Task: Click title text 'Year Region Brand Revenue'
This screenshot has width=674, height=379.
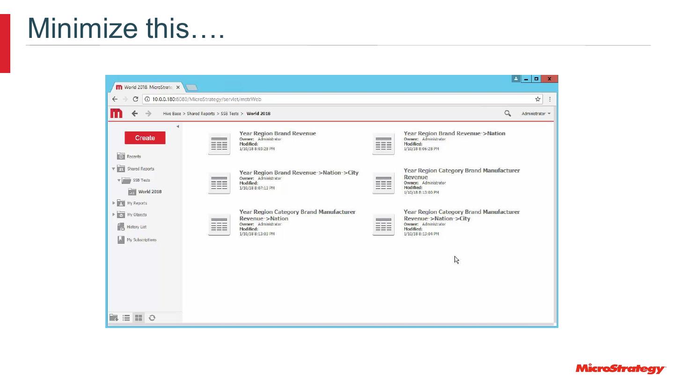Action: 278,133
